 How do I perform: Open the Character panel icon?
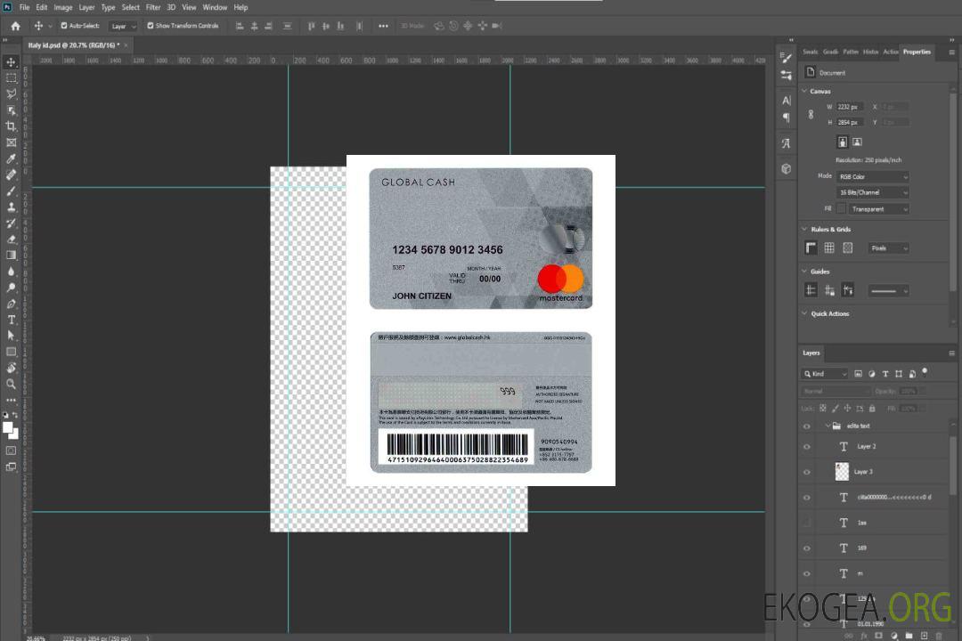pyautogui.click(x=786, y=100)
